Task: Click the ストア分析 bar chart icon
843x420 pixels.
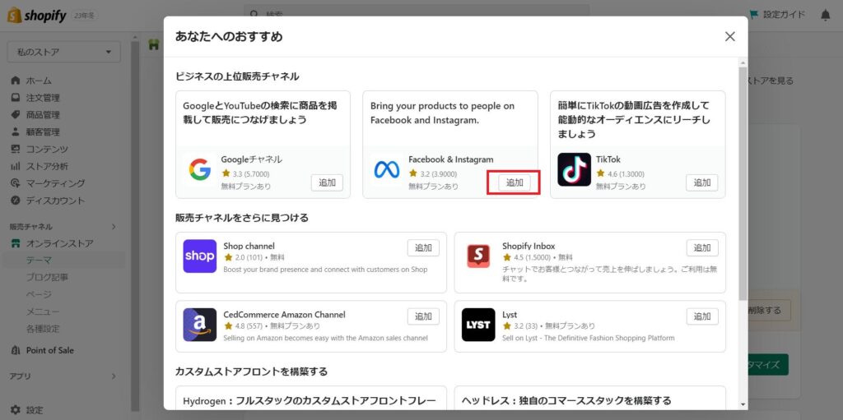Action: coord(16,166)
